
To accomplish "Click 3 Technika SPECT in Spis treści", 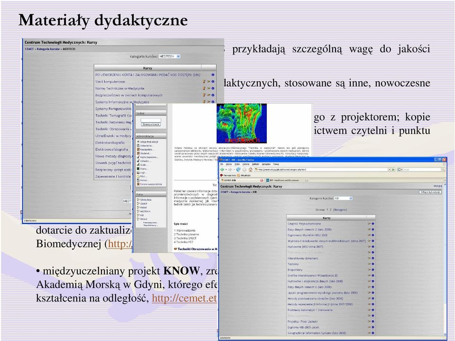I will [185, 238].
